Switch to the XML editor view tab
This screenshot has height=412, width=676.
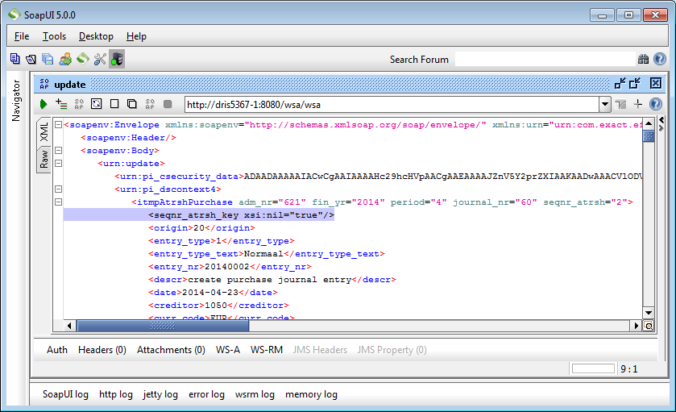point(44,131)
